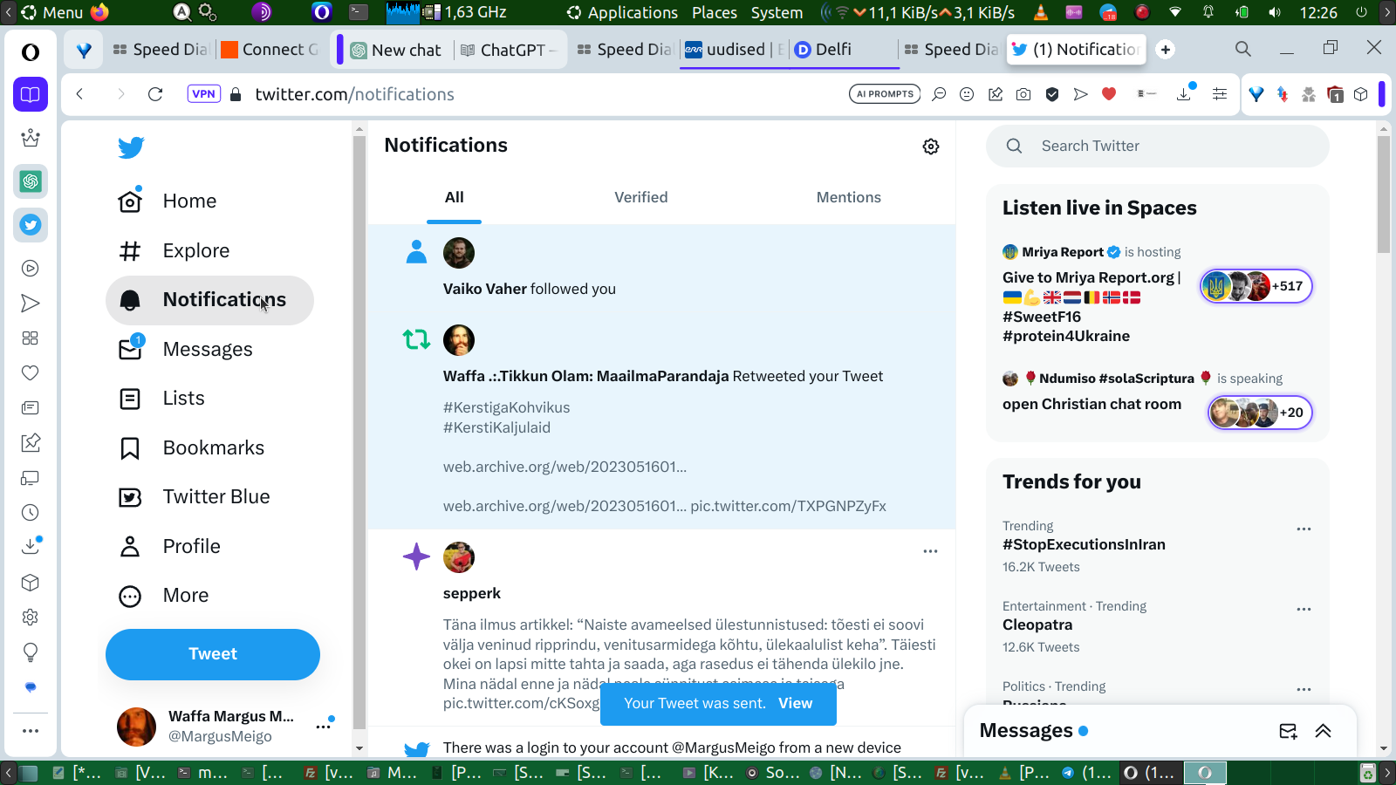The width and height of the screenshot is (1396, 785).
Task: Take a snapshot with the camera icon
Action: [x=1023, y=94]
